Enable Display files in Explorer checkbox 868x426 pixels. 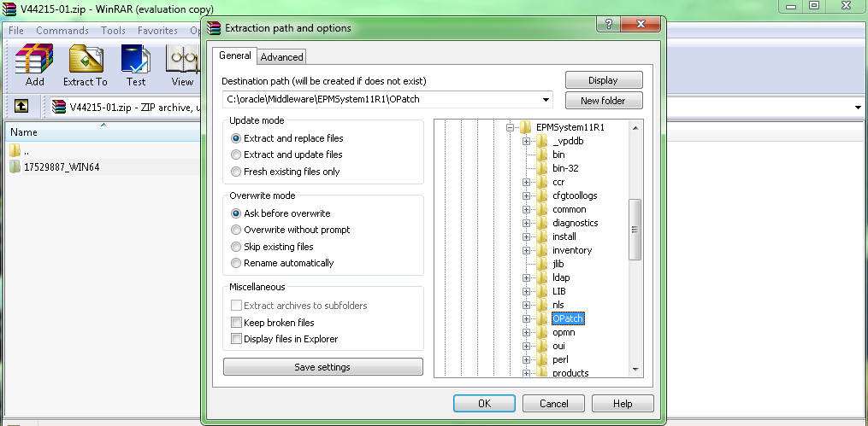(x=236, y=339)
